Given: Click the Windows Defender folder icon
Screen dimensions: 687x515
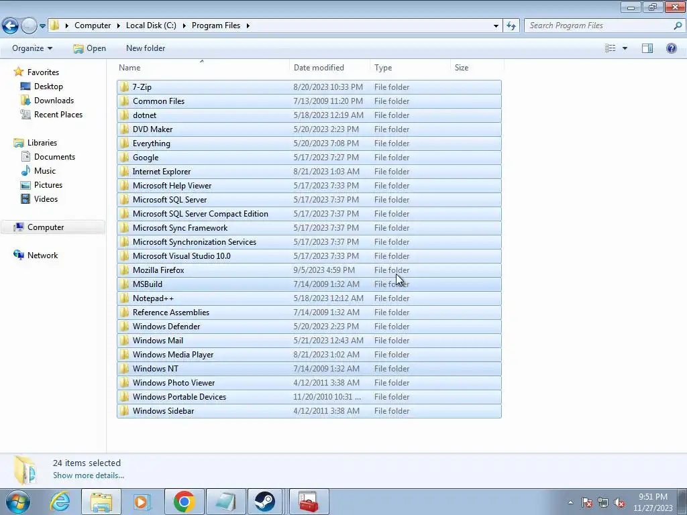Looking at the screenshot, I should (x=124, y=327).
